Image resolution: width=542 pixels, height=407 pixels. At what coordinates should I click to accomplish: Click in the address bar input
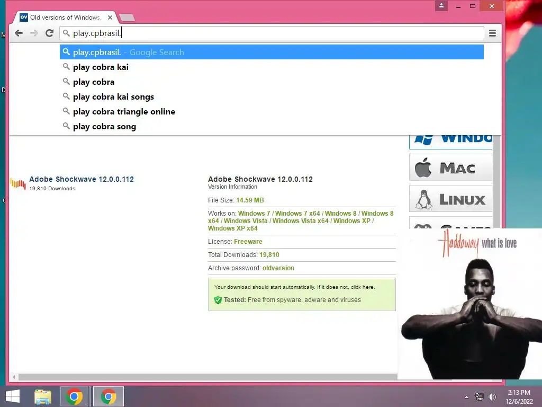[x=272, y=33]
